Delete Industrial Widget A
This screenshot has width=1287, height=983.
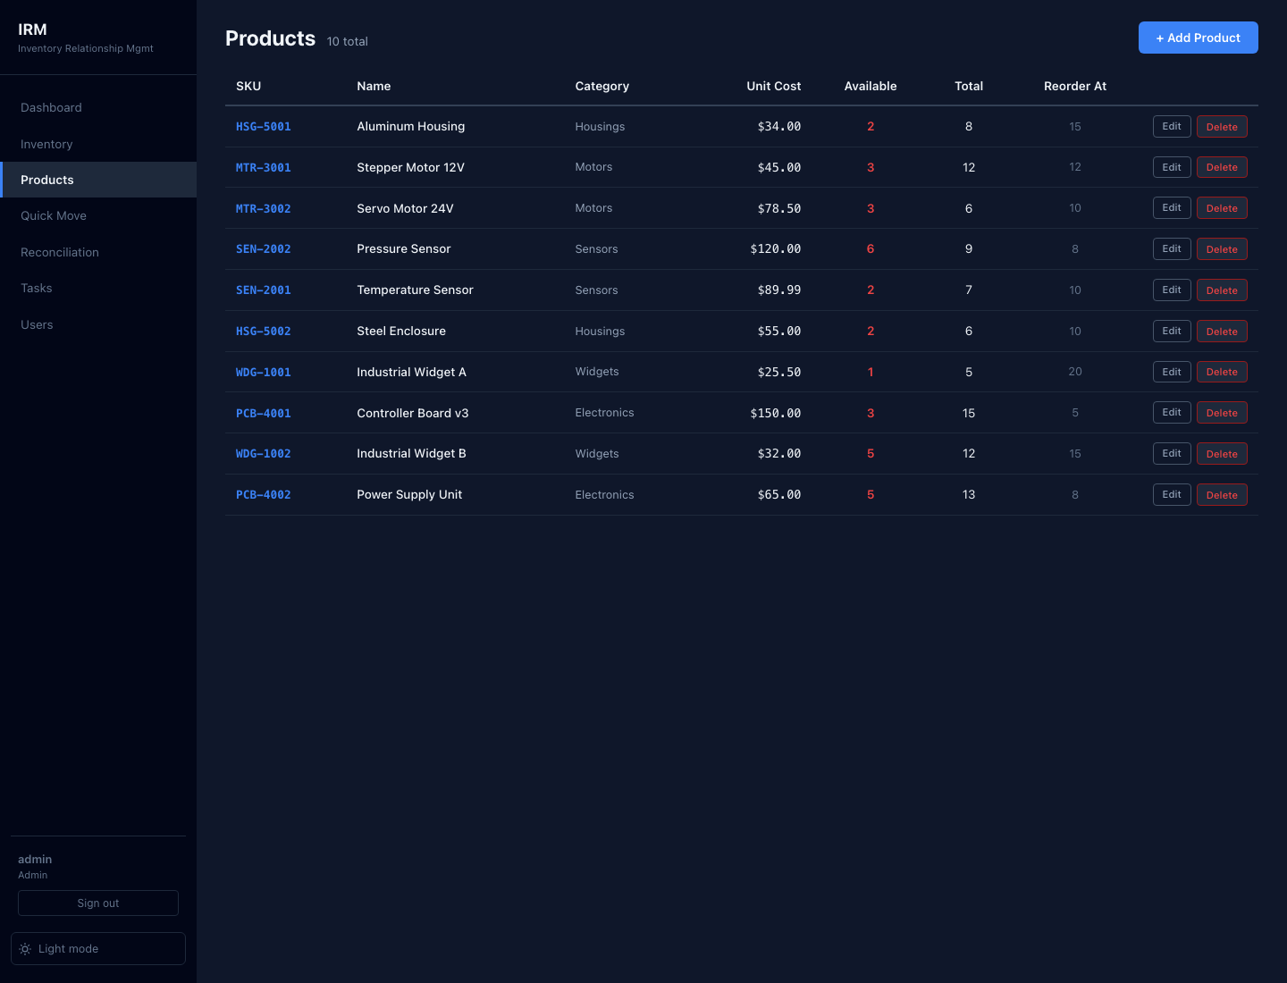[1222, 372]
